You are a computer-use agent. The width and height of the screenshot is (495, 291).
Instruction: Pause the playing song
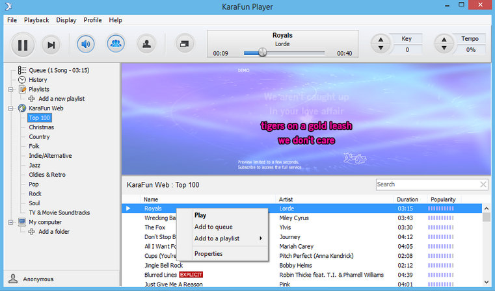click(23, 45)
